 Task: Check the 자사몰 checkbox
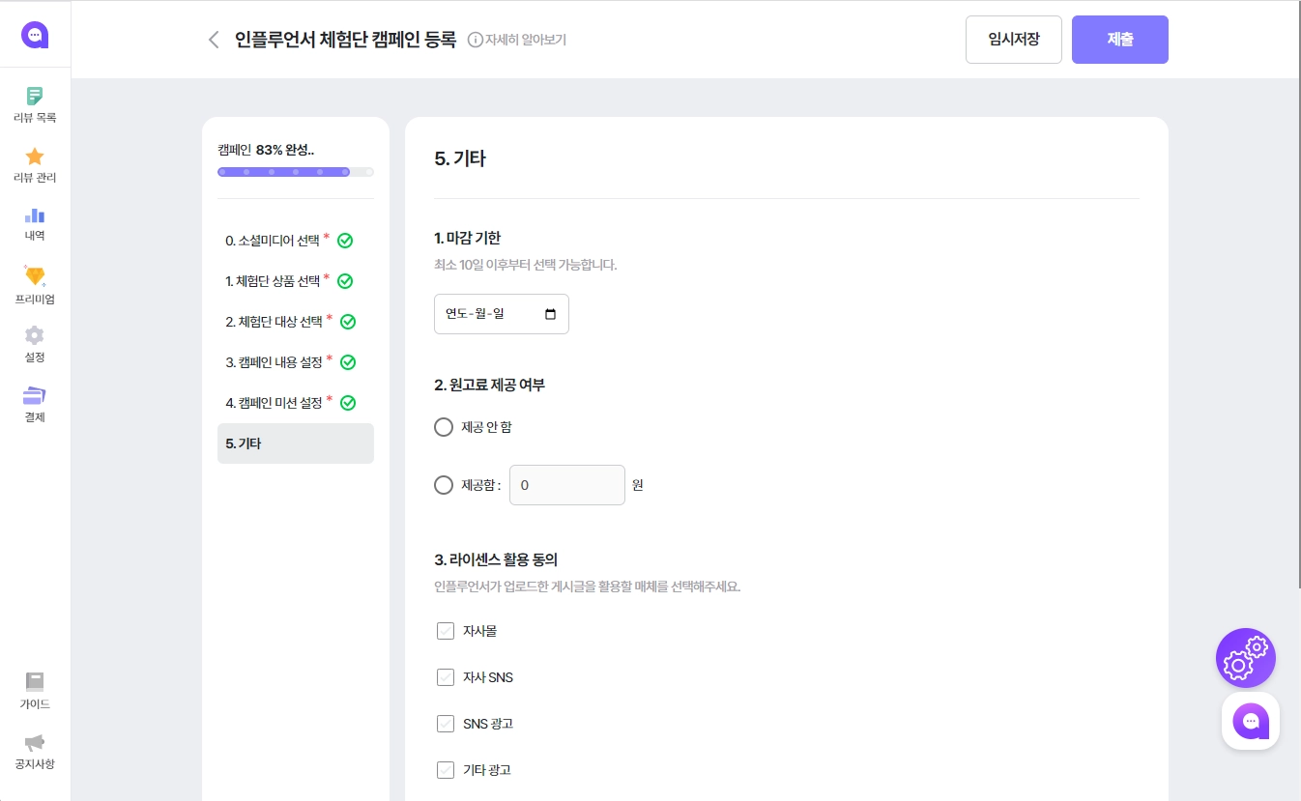coord(446,631)
